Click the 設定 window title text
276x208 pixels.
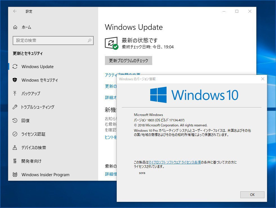point(29,12)
